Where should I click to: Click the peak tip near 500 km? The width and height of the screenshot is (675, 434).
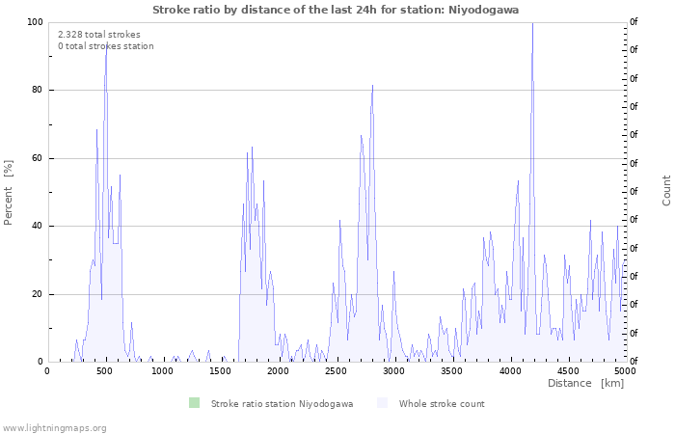coord(106,42)
